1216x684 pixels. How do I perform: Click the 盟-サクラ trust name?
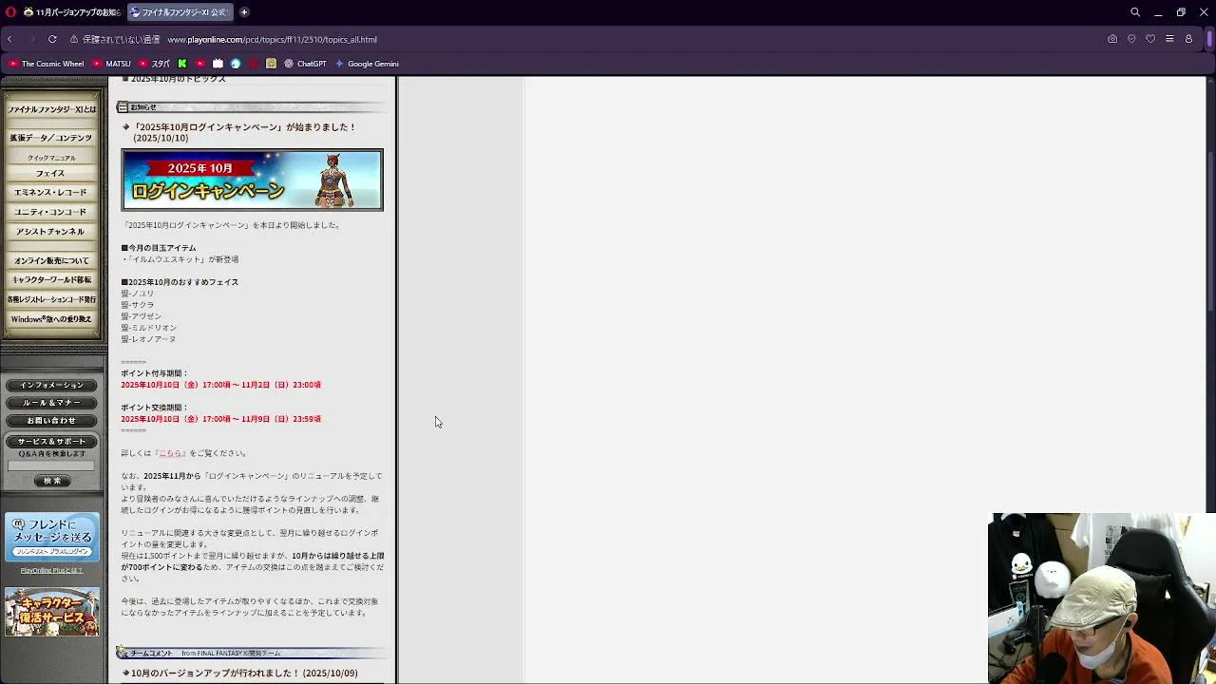(137, 305)
